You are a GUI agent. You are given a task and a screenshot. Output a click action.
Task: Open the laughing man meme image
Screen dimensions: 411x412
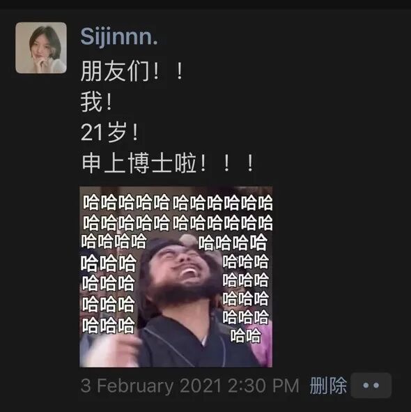pos(176,277)
